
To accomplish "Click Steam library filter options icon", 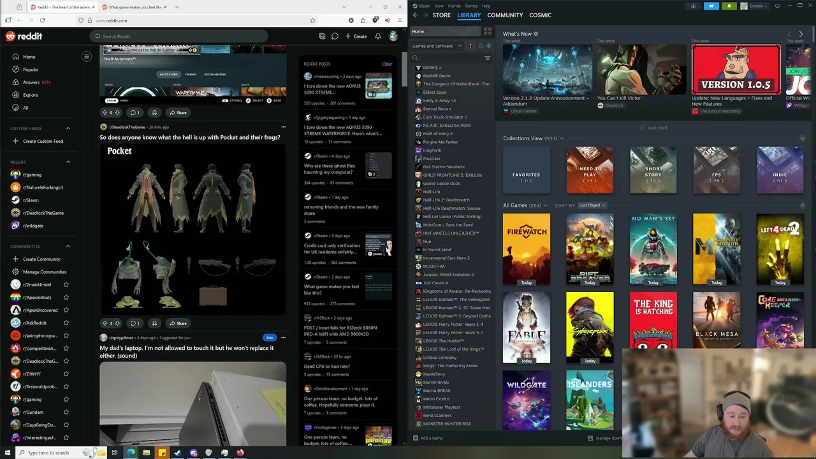I will pyautogui.click(x=488, y=58).
